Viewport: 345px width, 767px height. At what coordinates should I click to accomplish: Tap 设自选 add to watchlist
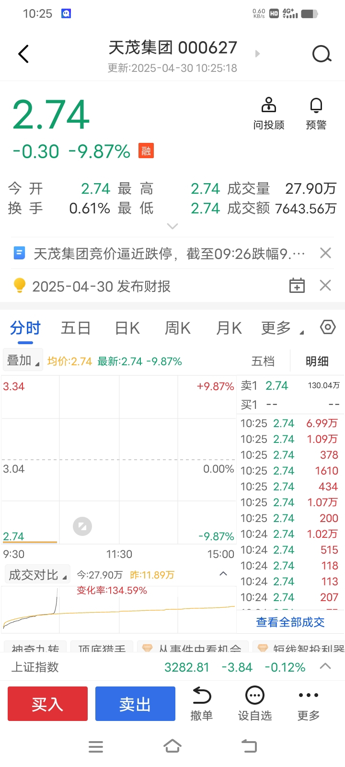(255, 704)
